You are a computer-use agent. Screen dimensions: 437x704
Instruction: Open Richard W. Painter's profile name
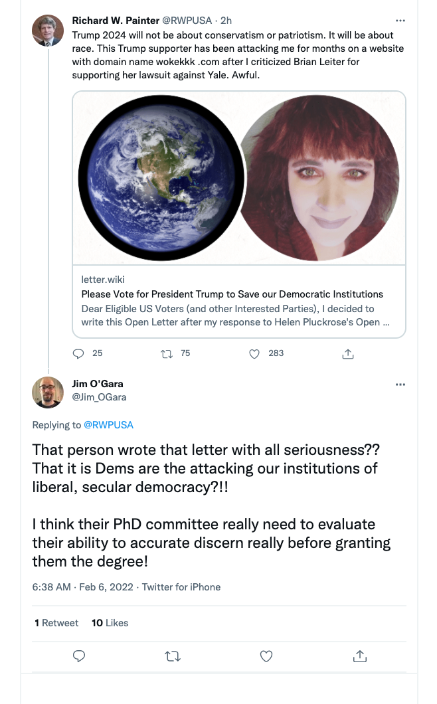pyautogui.click(x=116, y=21)
